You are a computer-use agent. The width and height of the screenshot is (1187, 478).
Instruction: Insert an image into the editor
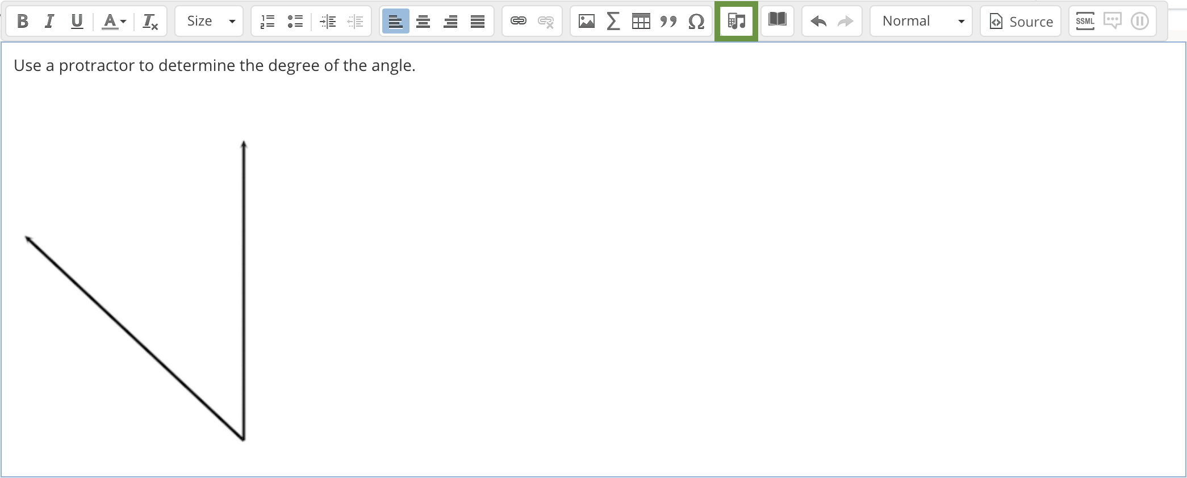pyautogui.click(x=586, y=22)
